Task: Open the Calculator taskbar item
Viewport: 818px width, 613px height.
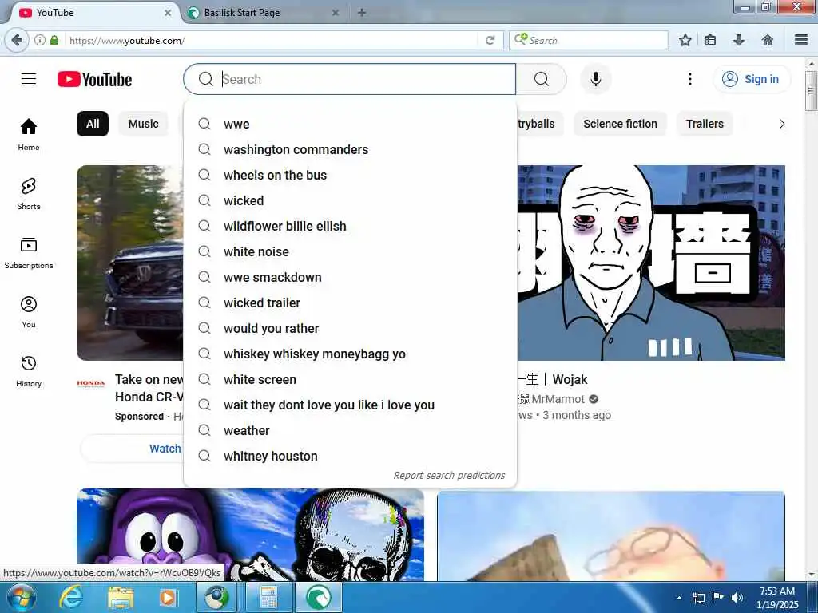Action: coord(268,597)
